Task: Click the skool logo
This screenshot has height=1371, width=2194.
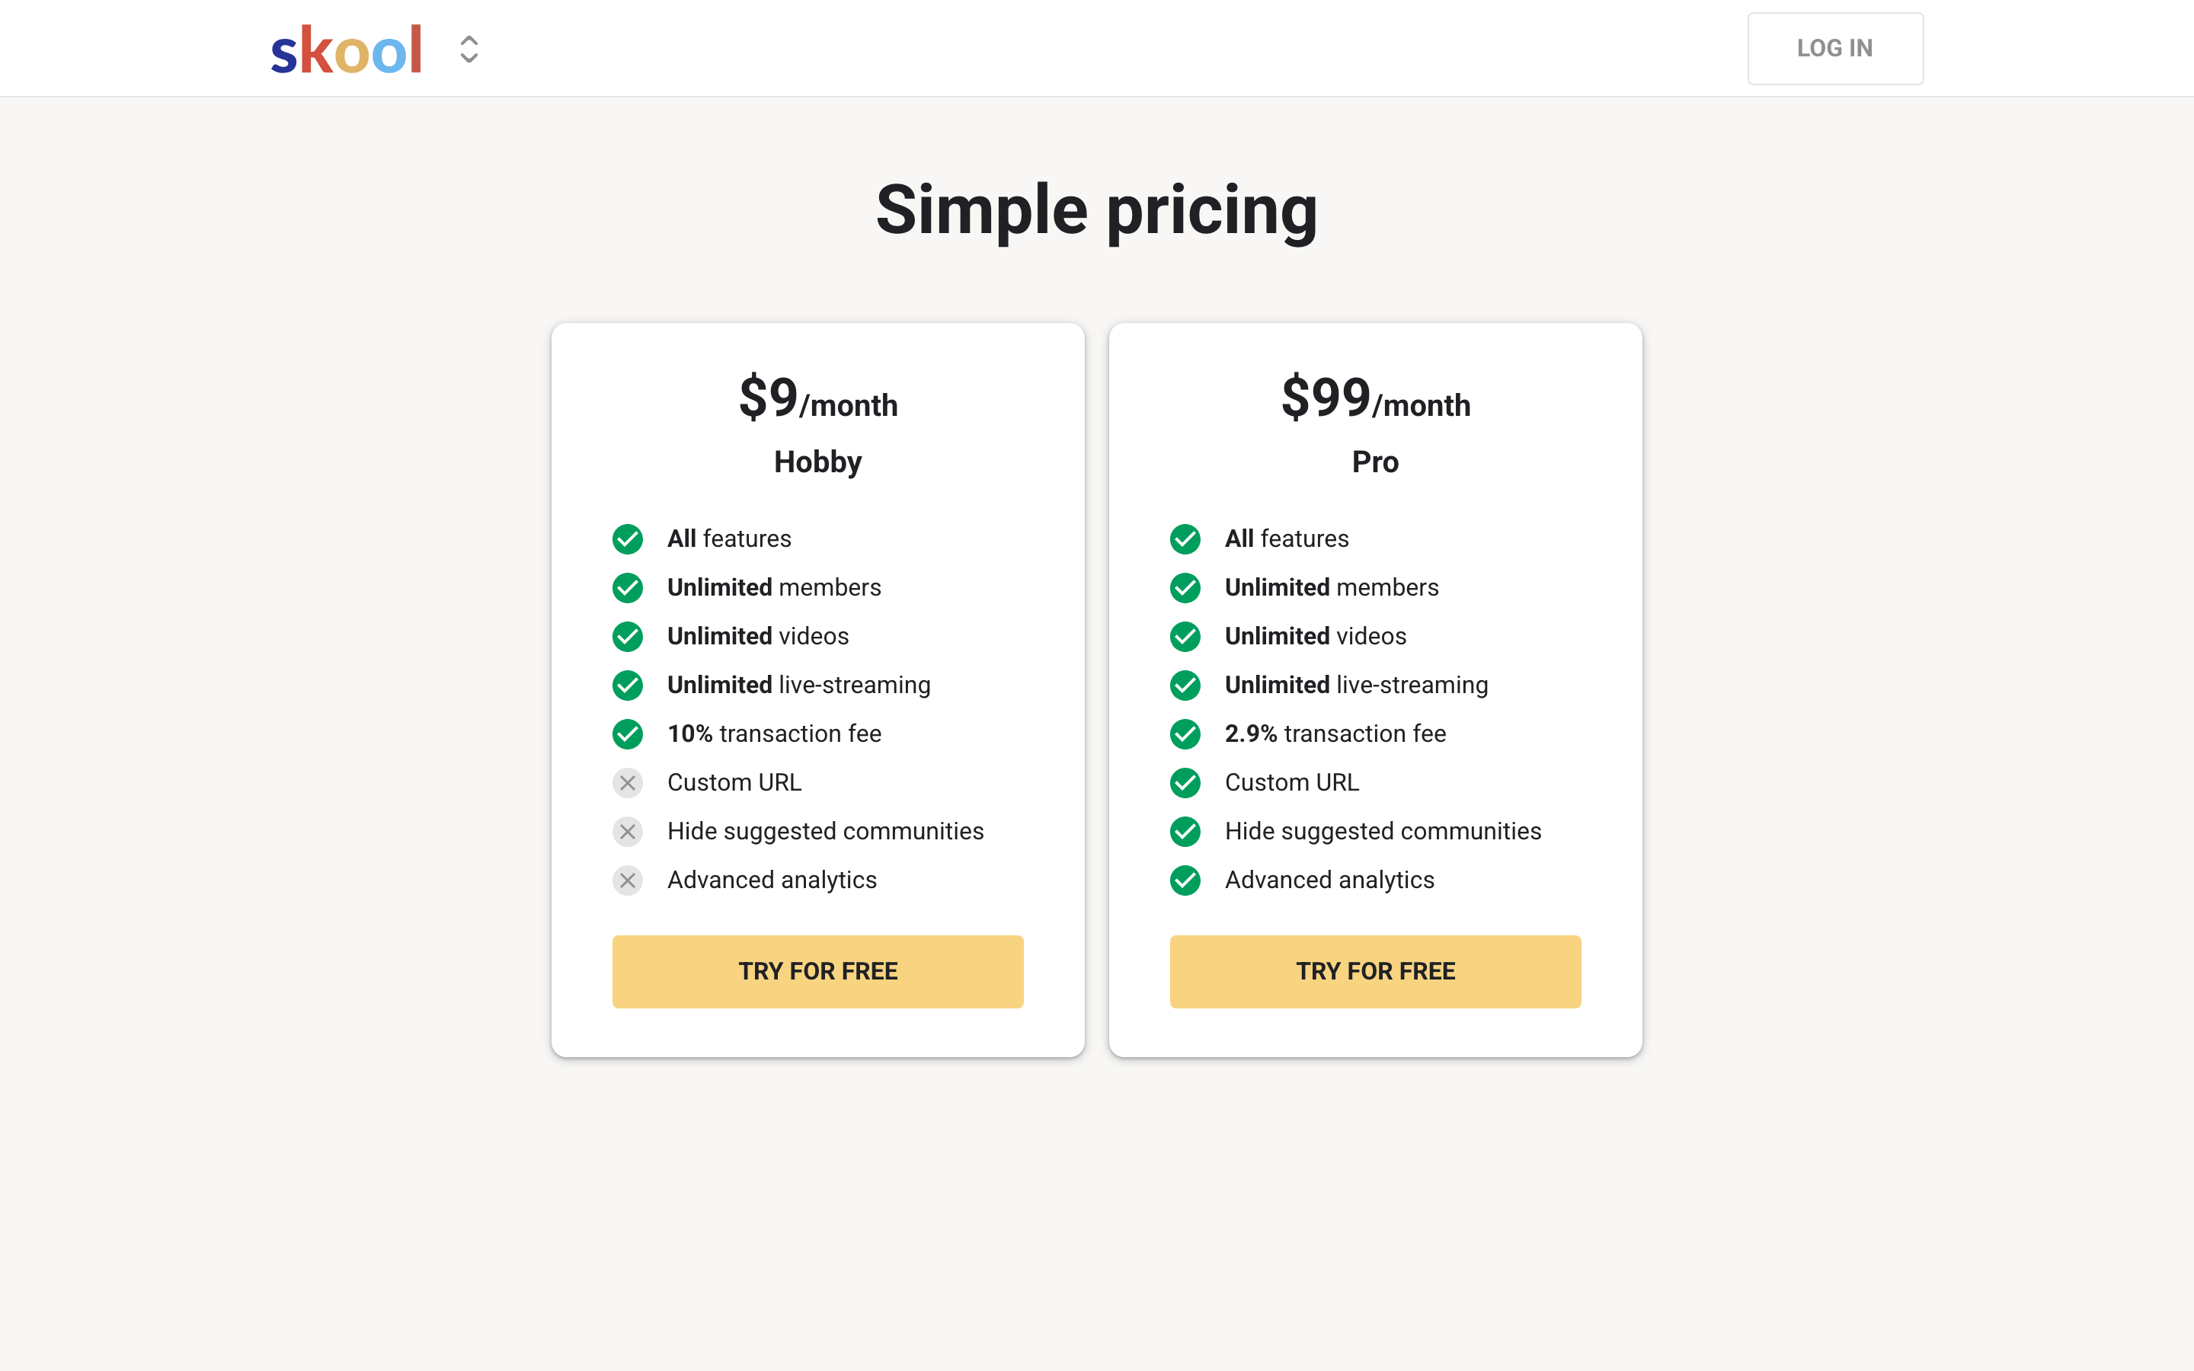Action: 347,47
